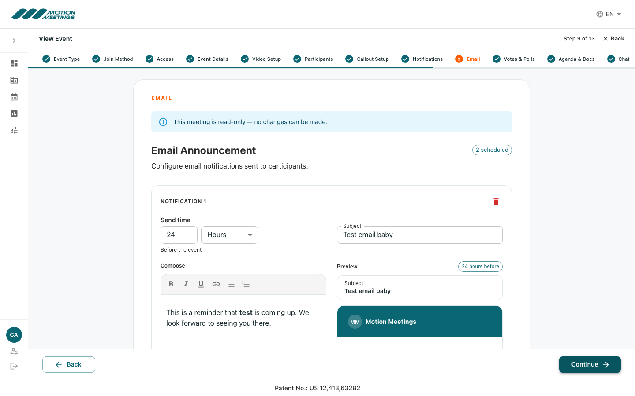Open the Hours unit dropdown
The image size is (635, 396).
tap(230, 235)
